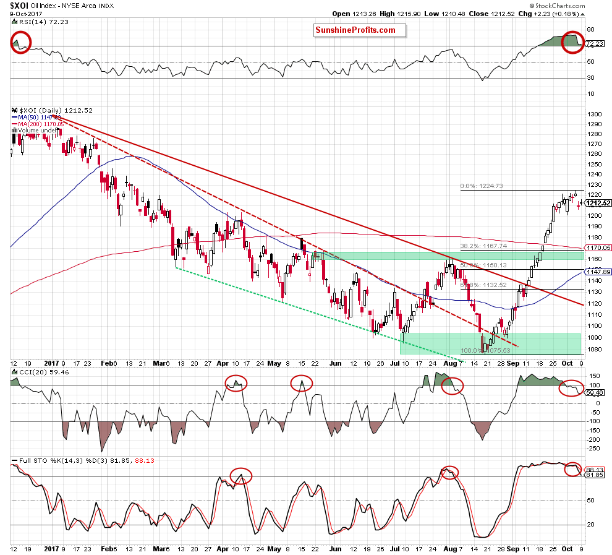Click the 1300 price axis label
This screenshot has height=555, width=612.
tap(595, 114)
